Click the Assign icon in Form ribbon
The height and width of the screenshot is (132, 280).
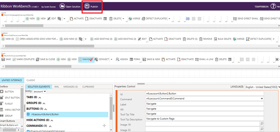pos(117,59)
